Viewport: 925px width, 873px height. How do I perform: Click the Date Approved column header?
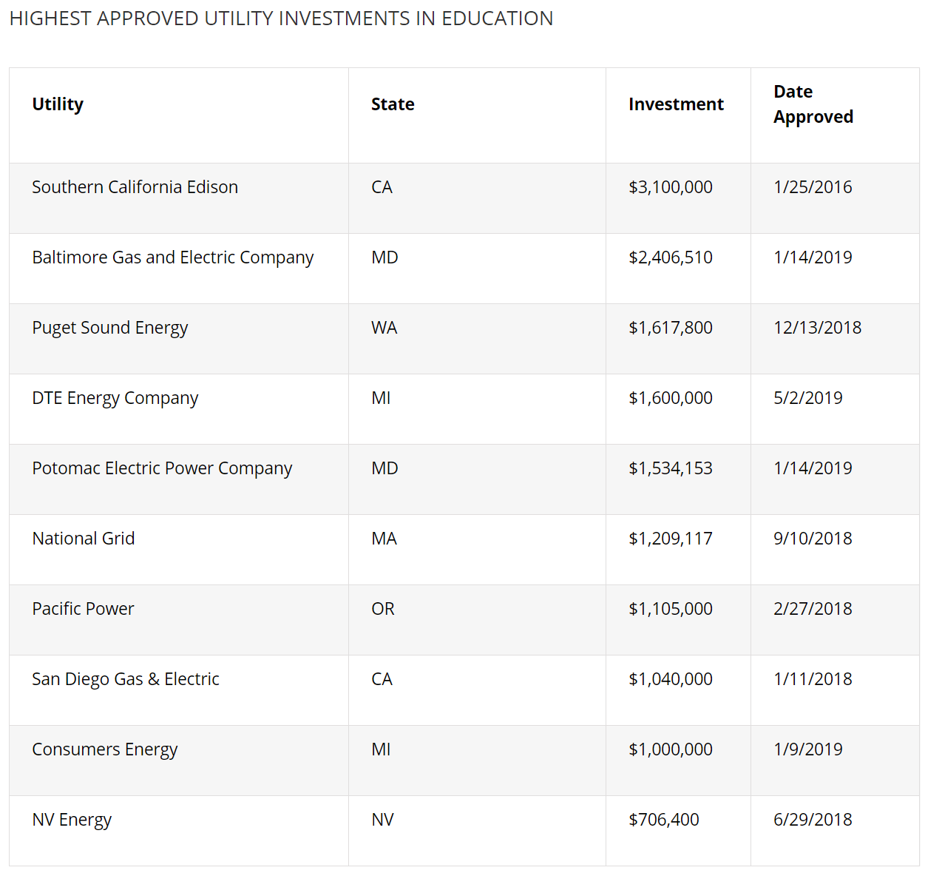point(813,104)
